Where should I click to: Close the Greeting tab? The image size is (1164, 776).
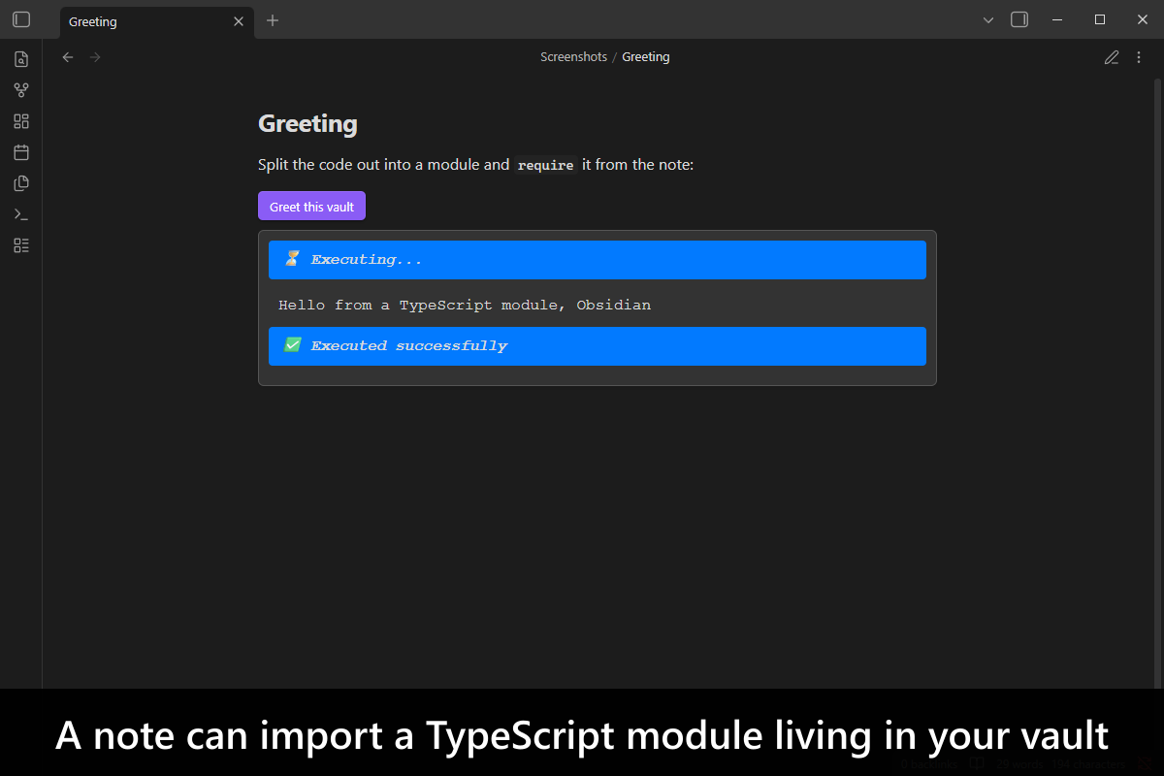coord(239,21)
